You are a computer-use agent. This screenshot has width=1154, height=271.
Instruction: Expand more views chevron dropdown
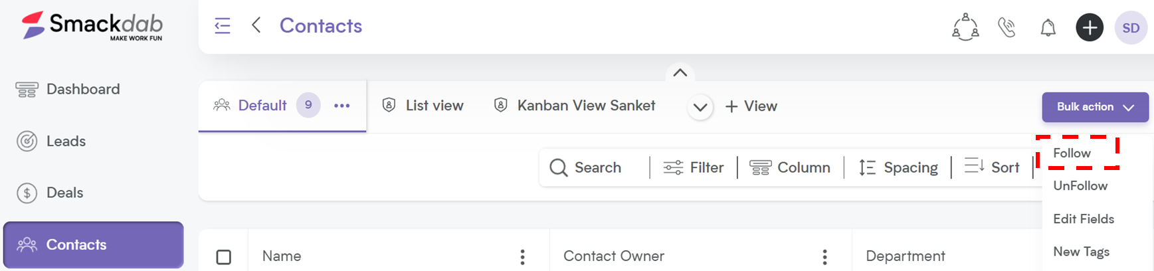coord(700,107)
